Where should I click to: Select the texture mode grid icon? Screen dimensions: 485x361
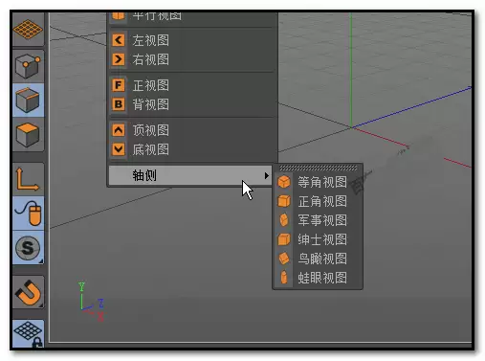[28, 29]
